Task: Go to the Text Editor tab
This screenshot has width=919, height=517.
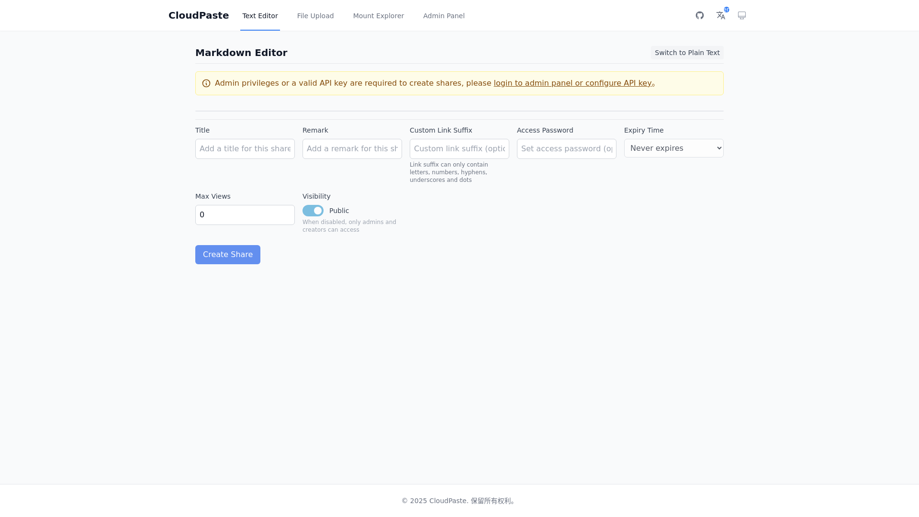Action: [x=260, y=16]
